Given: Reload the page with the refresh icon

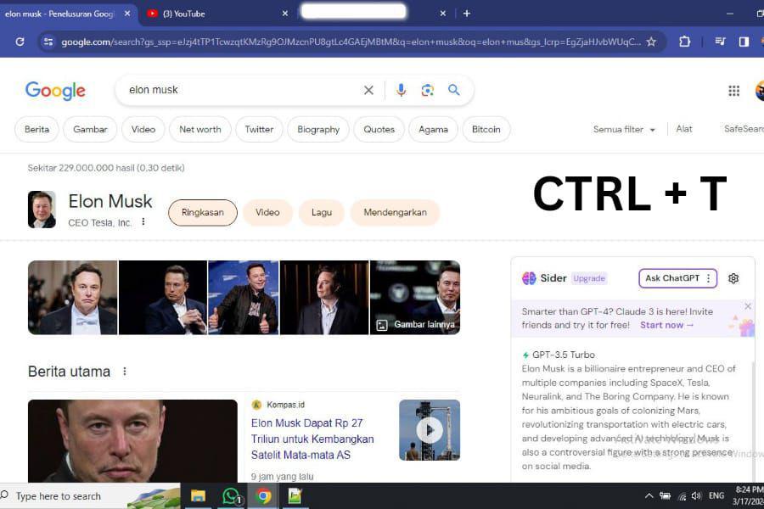Looking at the screenshot, I should tap(20, 42).
